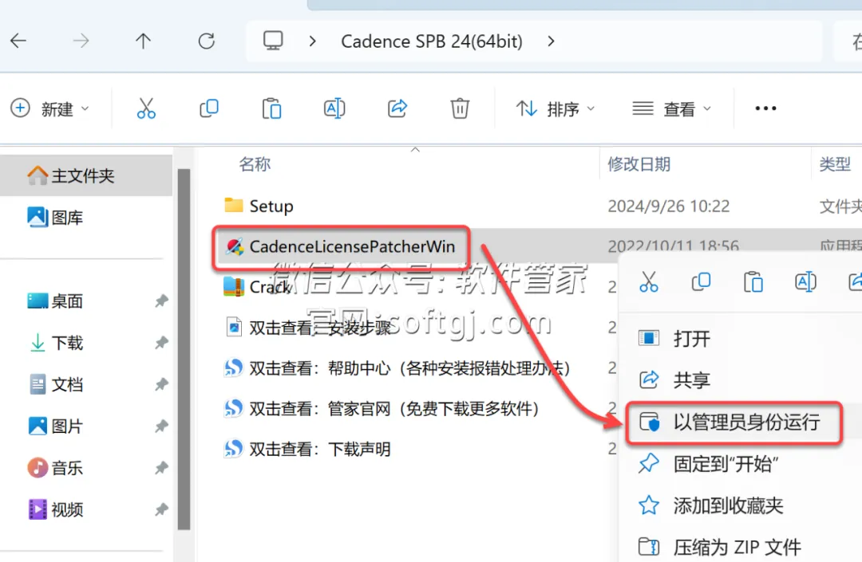Sort by the 修改日期 column header
The width and height of the screenshot is (862, 562).
[639, 163]
